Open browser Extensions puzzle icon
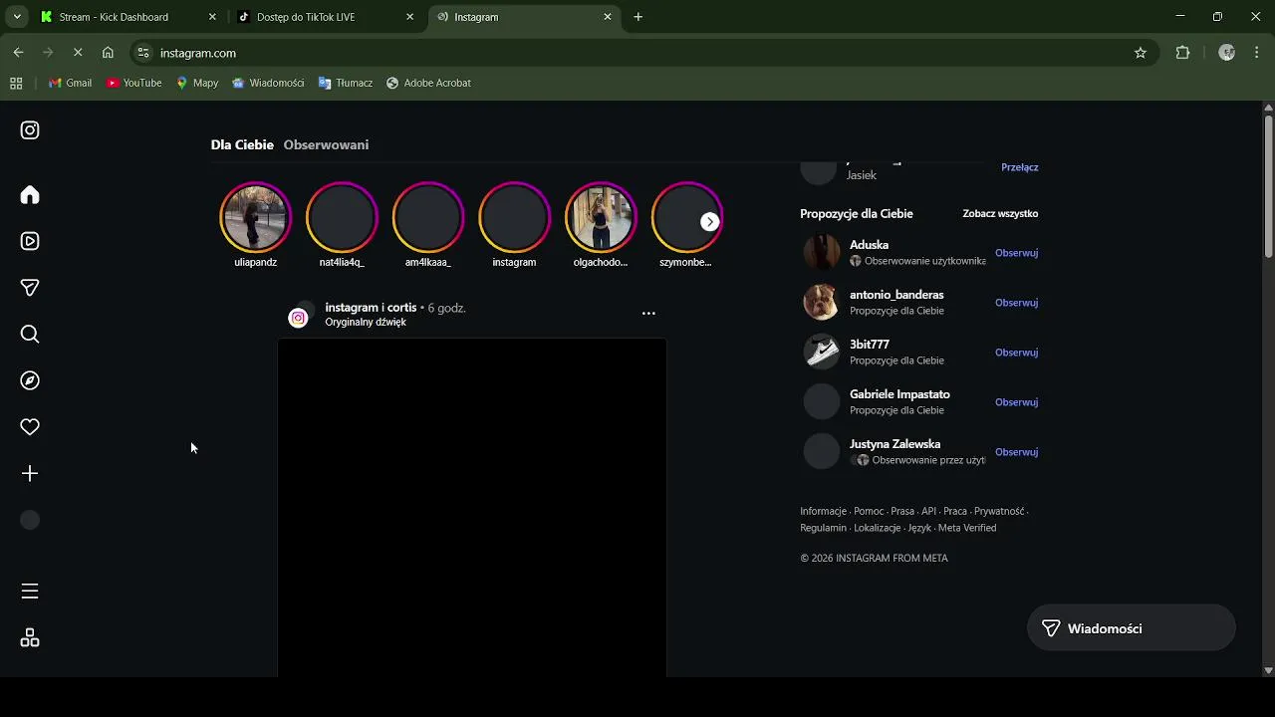 1182,53
